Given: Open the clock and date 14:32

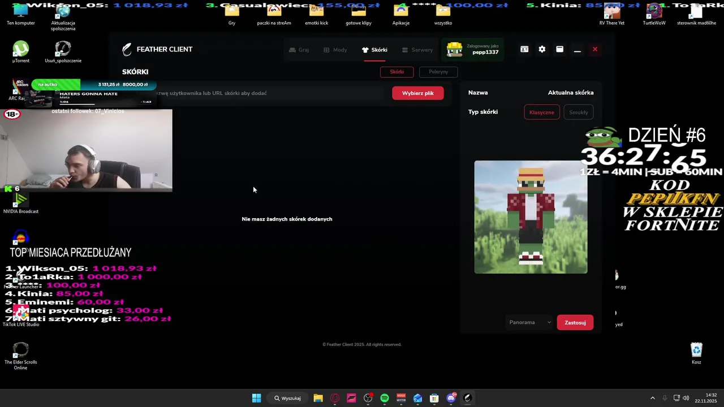Looking at the screenshot, I should 706,398.
